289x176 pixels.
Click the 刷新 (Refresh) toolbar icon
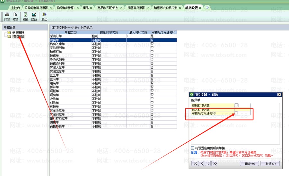pos(26,17)
